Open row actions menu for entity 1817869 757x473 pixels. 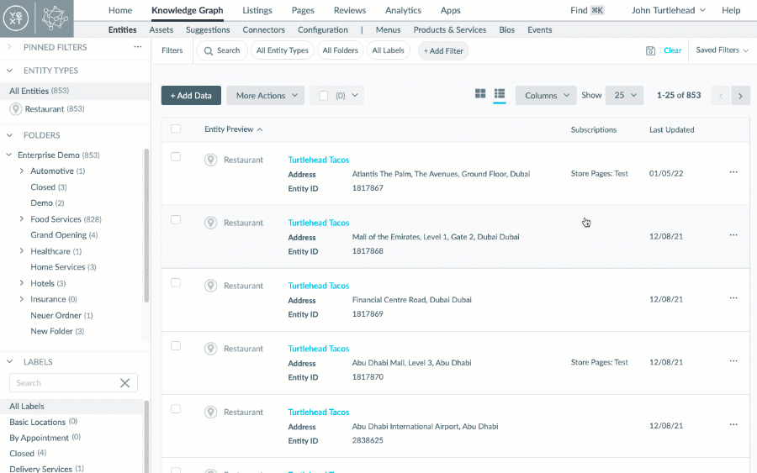click(733, 298)
